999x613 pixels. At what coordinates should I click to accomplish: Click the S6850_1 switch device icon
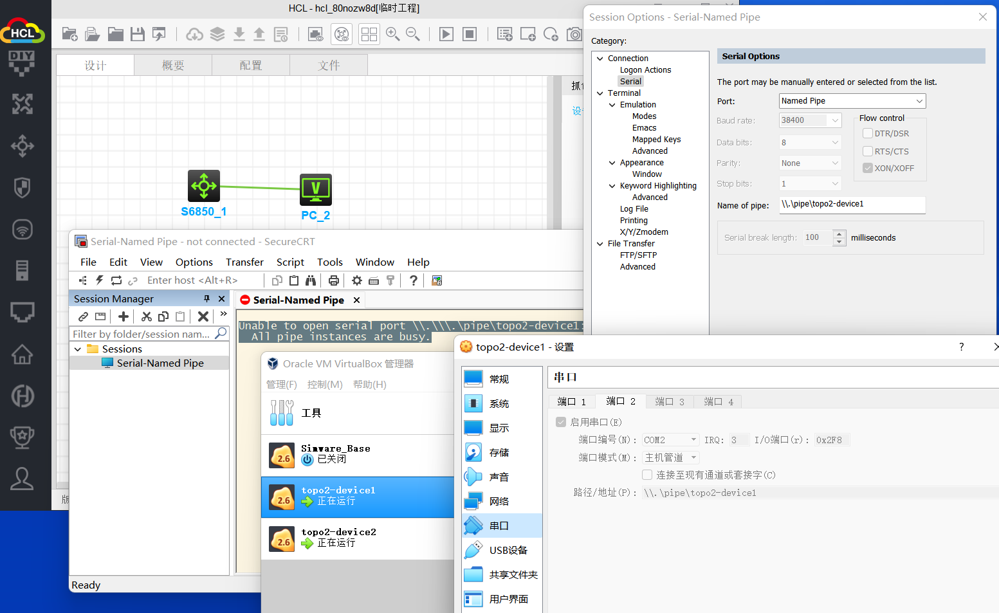[x=204, y=186]
